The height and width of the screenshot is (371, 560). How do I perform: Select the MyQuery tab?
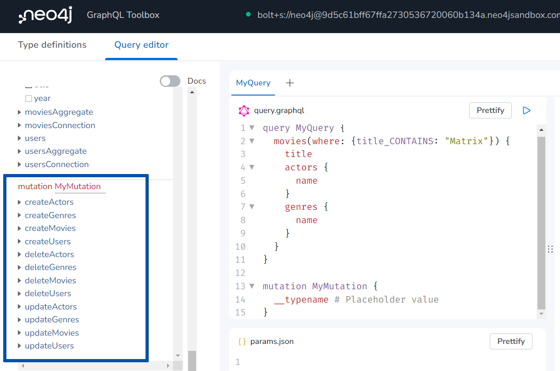(253, 82)
